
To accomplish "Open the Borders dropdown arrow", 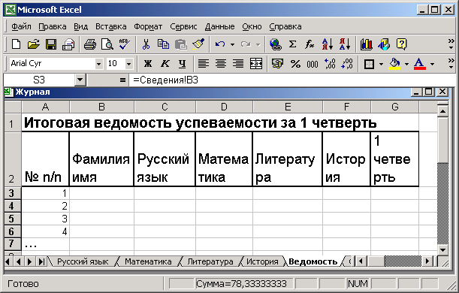I will tap(381, 64).
